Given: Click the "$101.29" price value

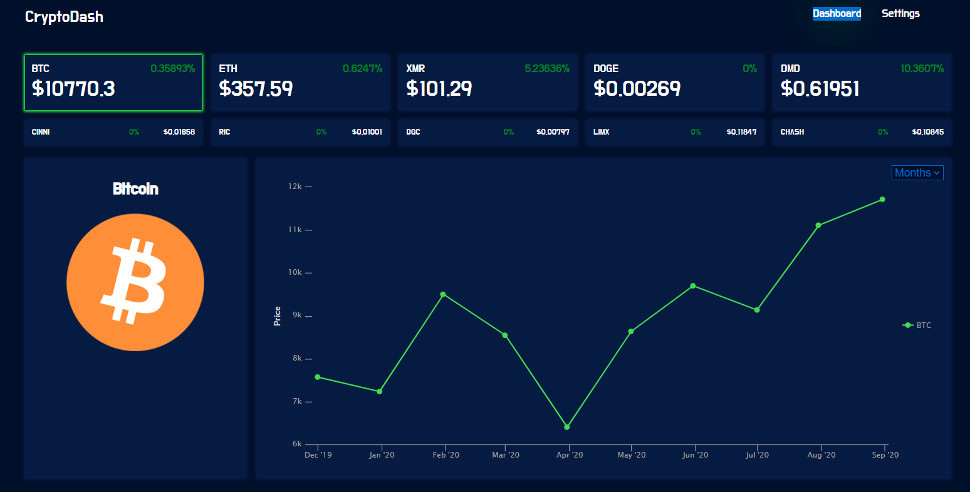Looking at the screenshot, I should pyautogui.click(x=439, y=89).
